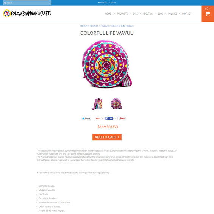Click the main Wayuu bag image
Viewport: 214px width, 214px height.
click(107, 64)
